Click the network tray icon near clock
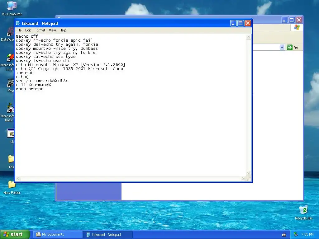The height and width of the screenshot is (239, 319). point(296,235)
